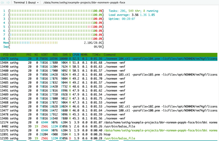Select process 13479 running nonmem 104.ctl
This screenshot has height=141, width=219.
pyautogui.click(x=109, y=59)
